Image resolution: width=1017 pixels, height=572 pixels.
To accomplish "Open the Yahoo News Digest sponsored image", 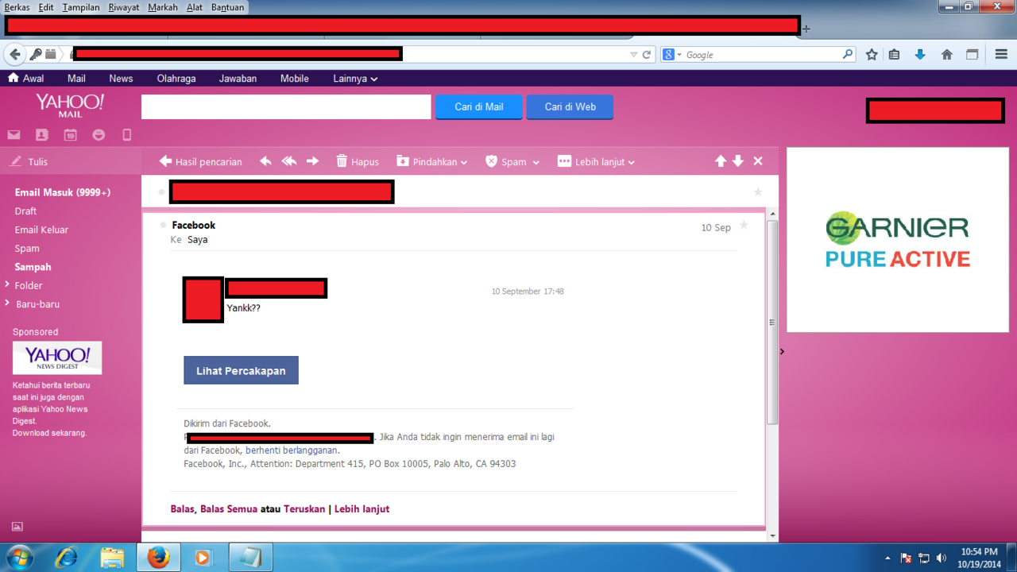I will click(x=57, y=357).
